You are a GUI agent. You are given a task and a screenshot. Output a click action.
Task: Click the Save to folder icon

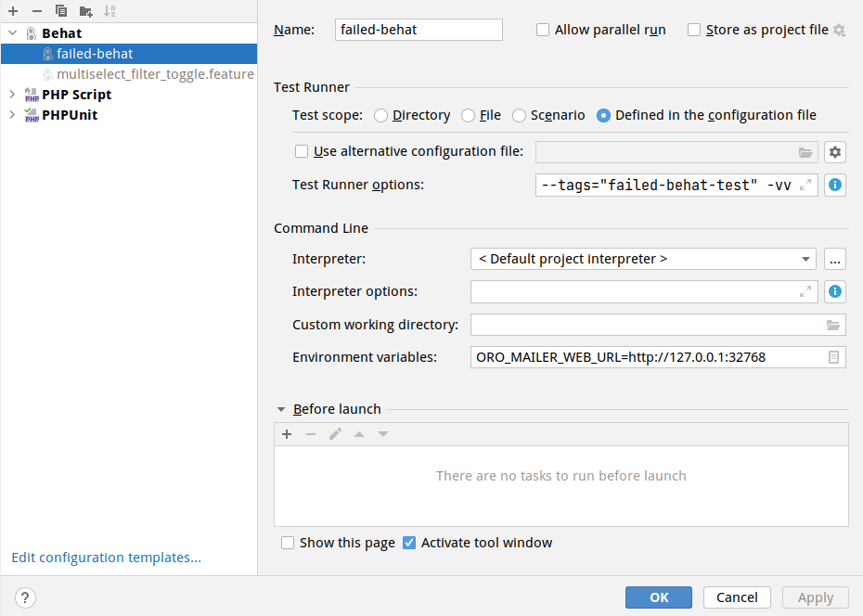[85, 11]
